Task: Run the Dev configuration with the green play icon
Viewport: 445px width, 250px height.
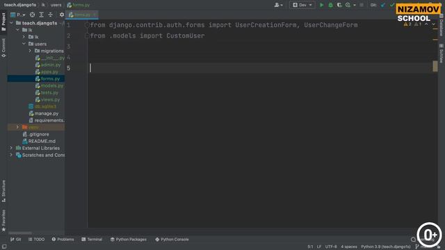Action: tap(321, 5)
